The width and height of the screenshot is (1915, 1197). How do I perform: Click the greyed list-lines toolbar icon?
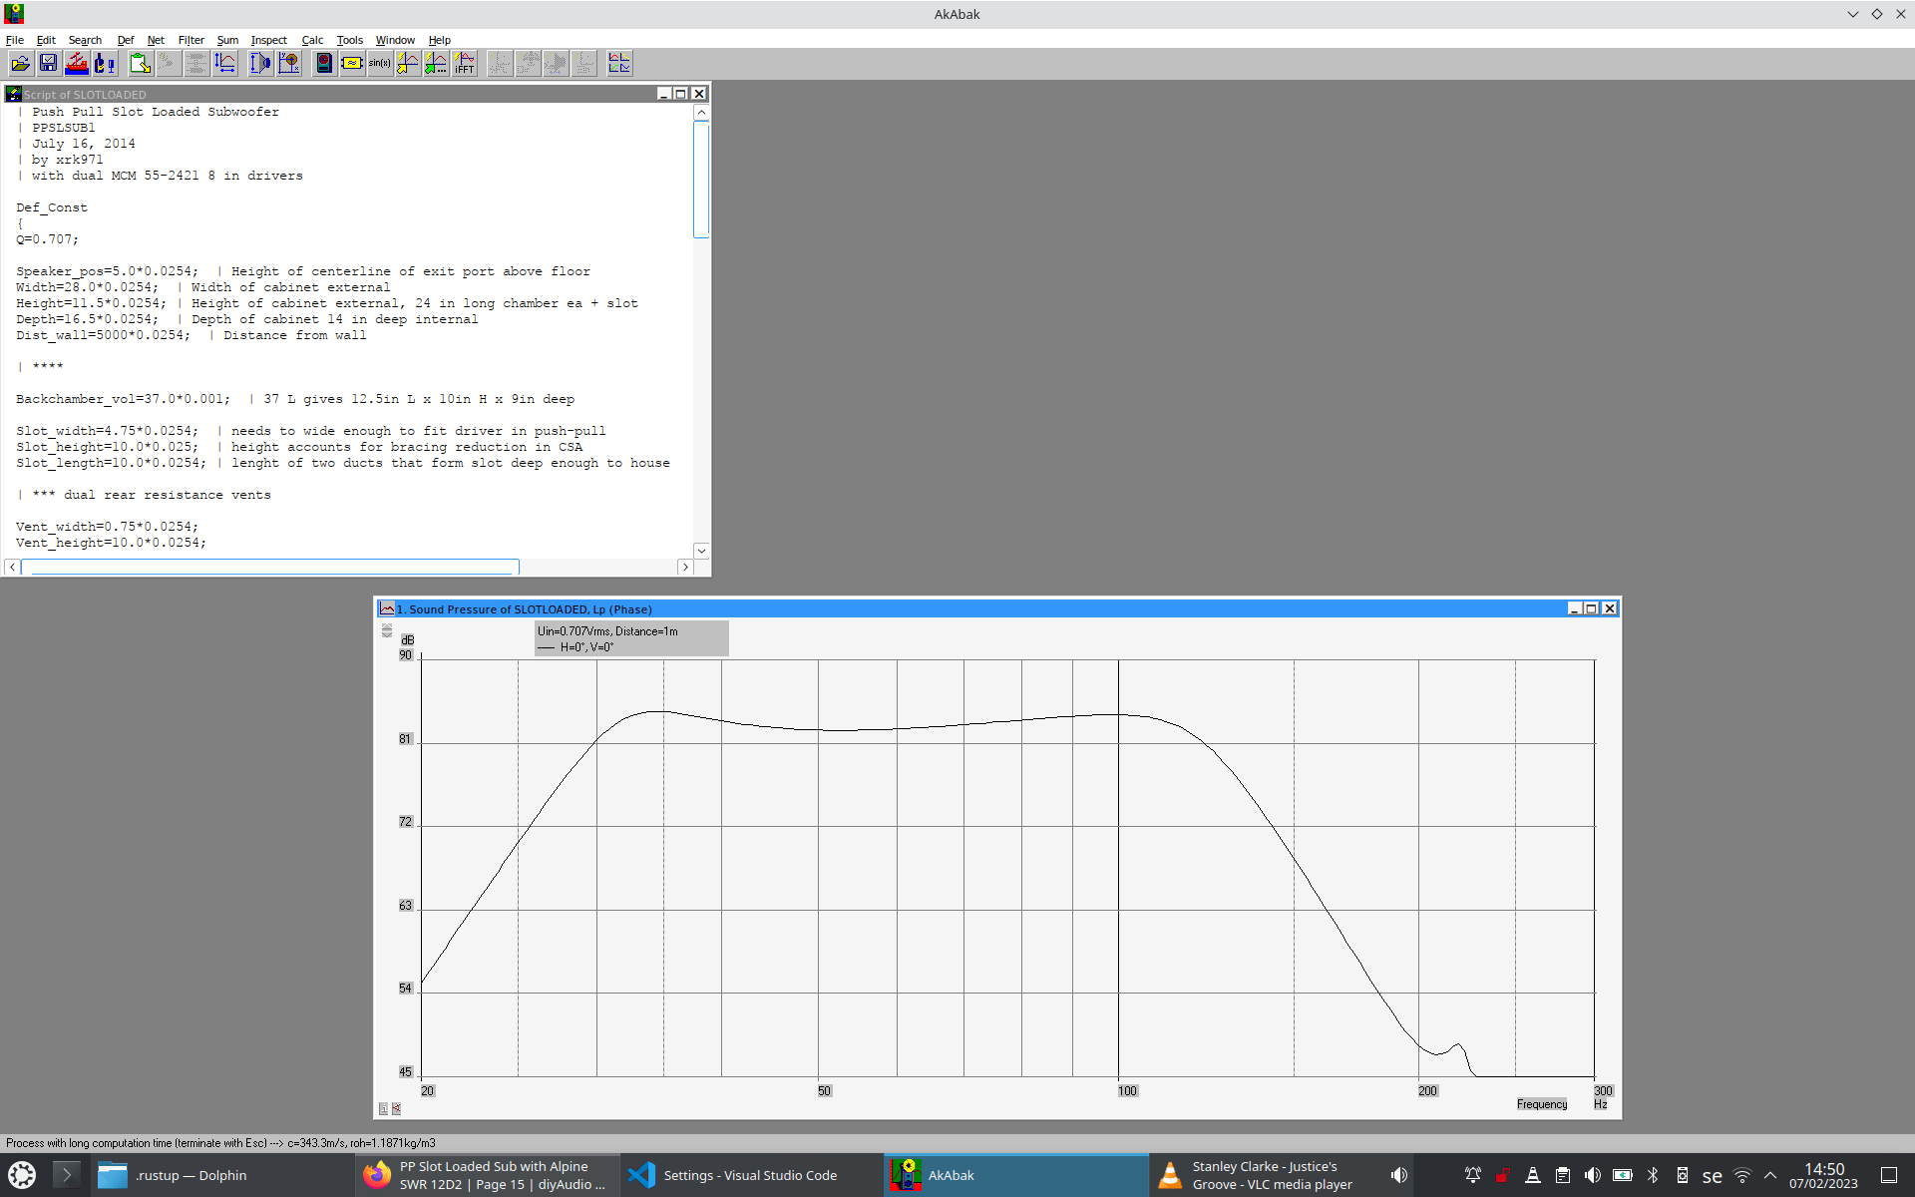pos(196,64)
